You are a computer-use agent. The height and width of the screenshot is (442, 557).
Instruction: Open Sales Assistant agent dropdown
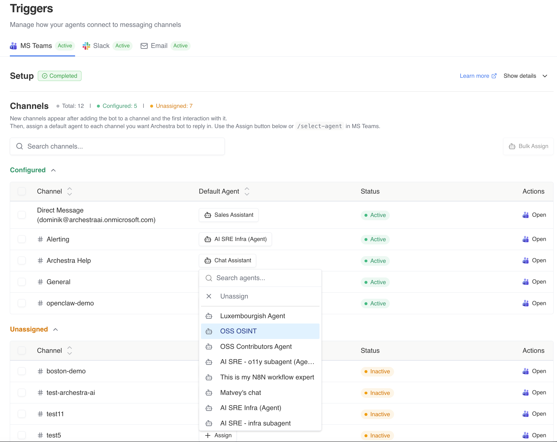228,215
